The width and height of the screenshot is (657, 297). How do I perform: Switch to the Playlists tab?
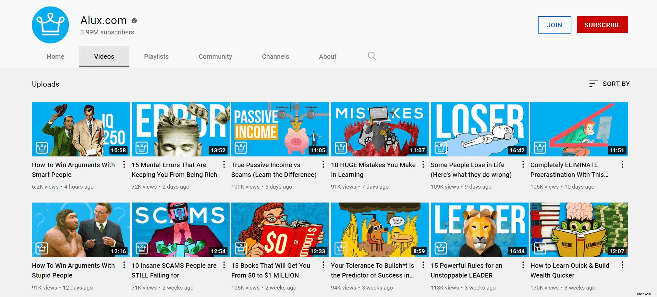156,56
